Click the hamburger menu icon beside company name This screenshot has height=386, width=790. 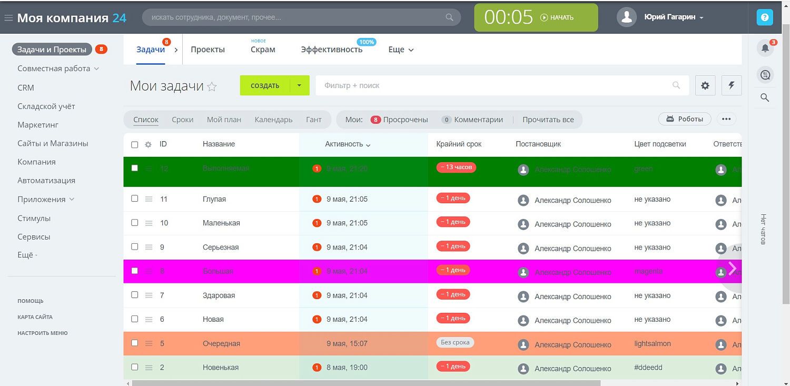8,18
